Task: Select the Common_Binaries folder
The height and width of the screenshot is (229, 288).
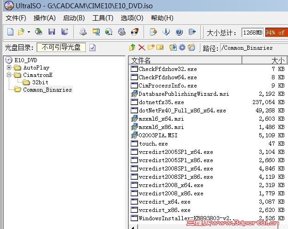Action: [x=48, y=90]
